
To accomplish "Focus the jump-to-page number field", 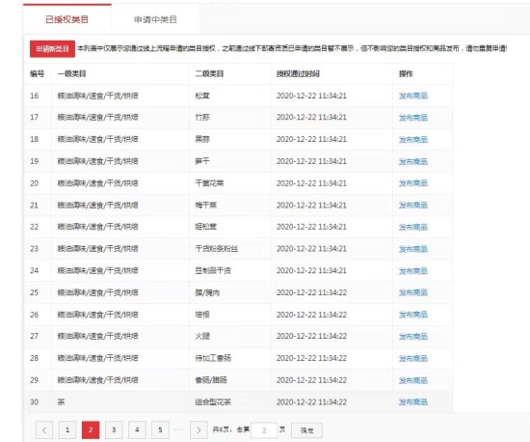I will pos(264,430).
